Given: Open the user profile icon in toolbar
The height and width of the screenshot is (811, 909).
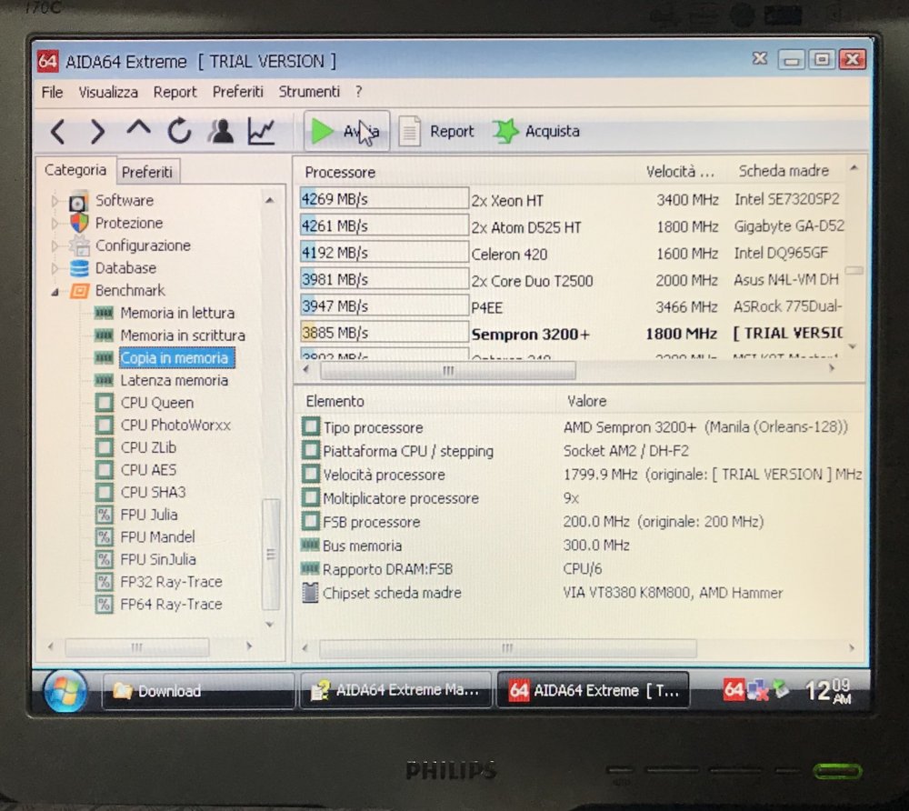Looking at the screenshot, I should point(220,132).
